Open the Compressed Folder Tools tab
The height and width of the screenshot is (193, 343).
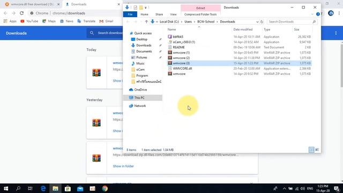coord(200,14)
